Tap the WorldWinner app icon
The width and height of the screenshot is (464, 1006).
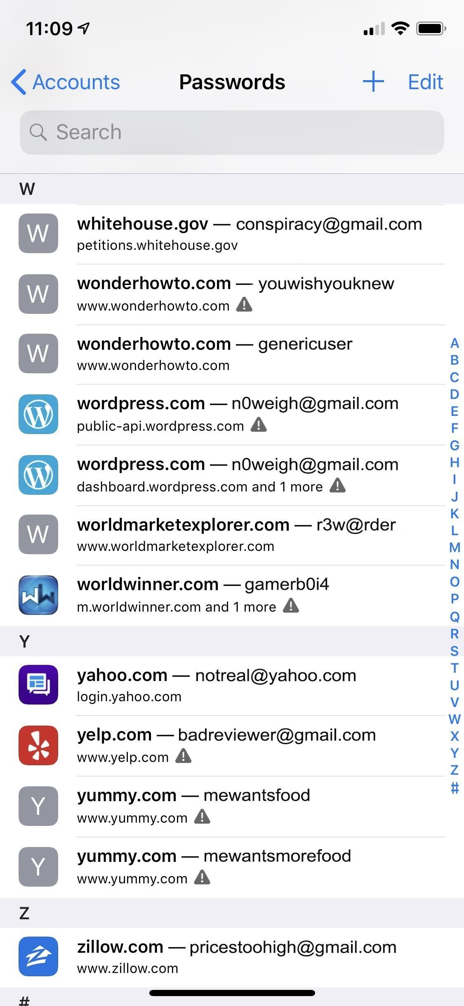pyautogui.click(x=38, y=595)
